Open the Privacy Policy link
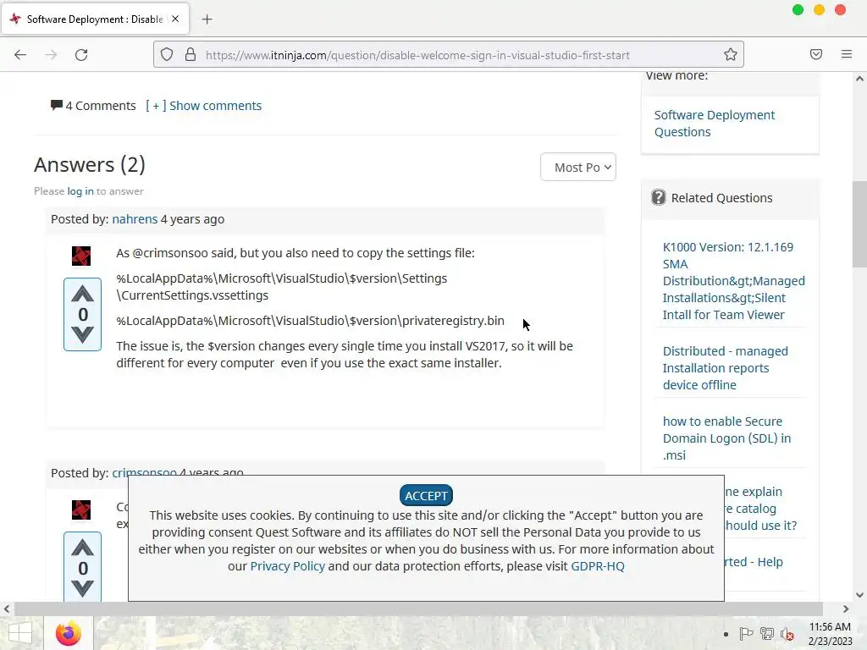Viewport: 867px width, 650px height. (288, 566)
